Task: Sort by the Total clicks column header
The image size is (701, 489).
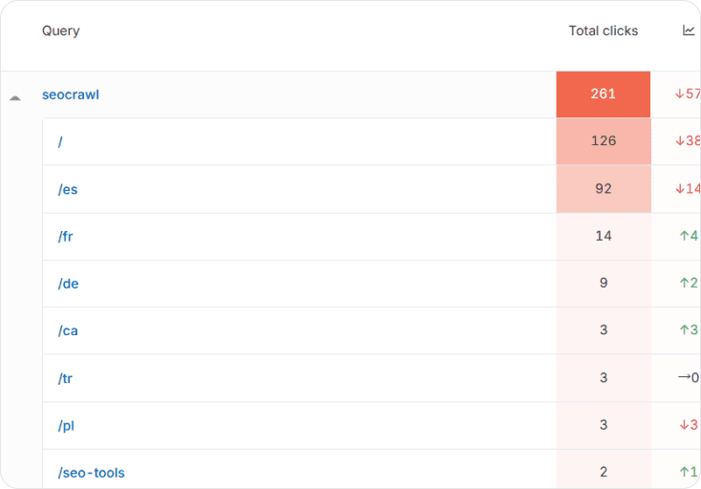Action: point(603,31)
